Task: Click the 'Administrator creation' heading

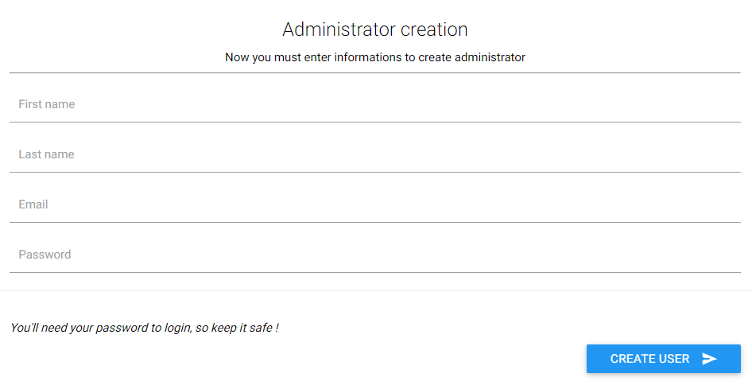Action: [375, 29]
